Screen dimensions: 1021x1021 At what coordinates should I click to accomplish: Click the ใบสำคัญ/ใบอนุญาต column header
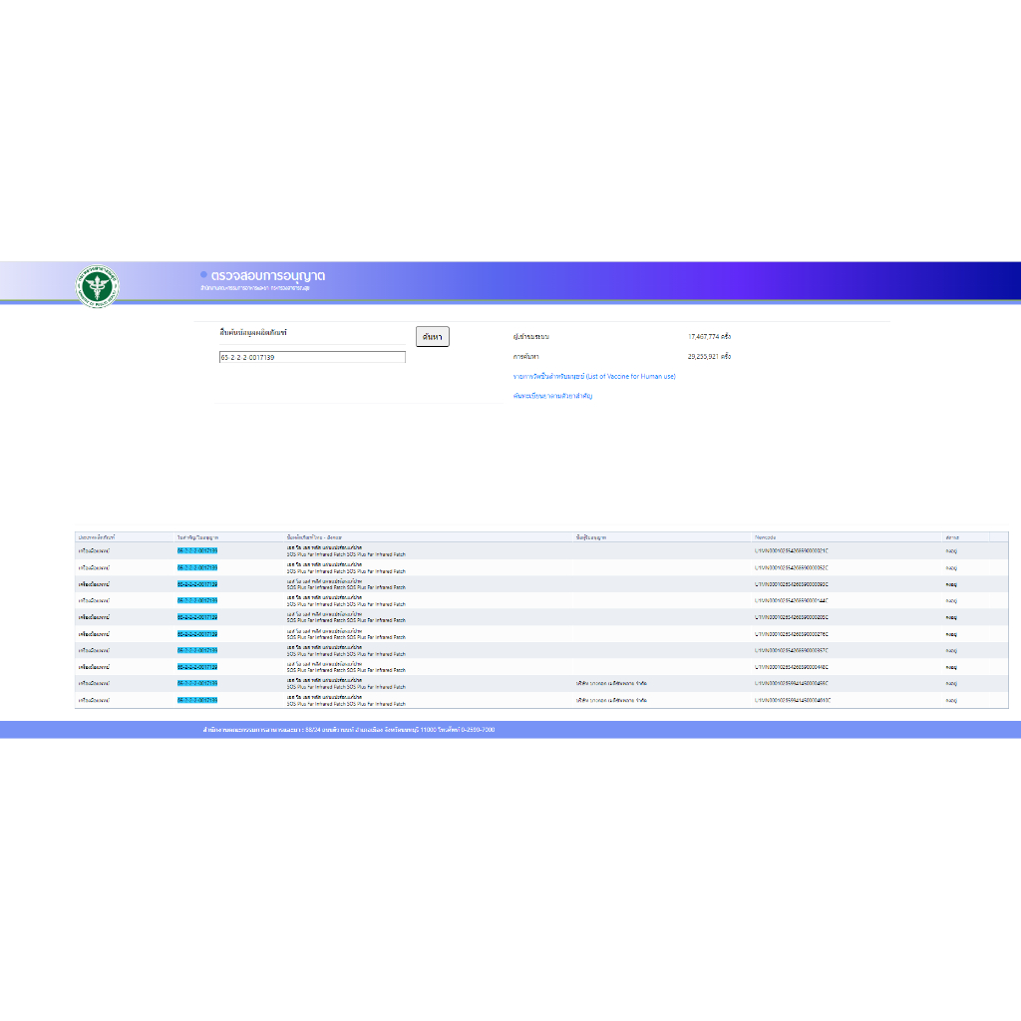point(198,537)
